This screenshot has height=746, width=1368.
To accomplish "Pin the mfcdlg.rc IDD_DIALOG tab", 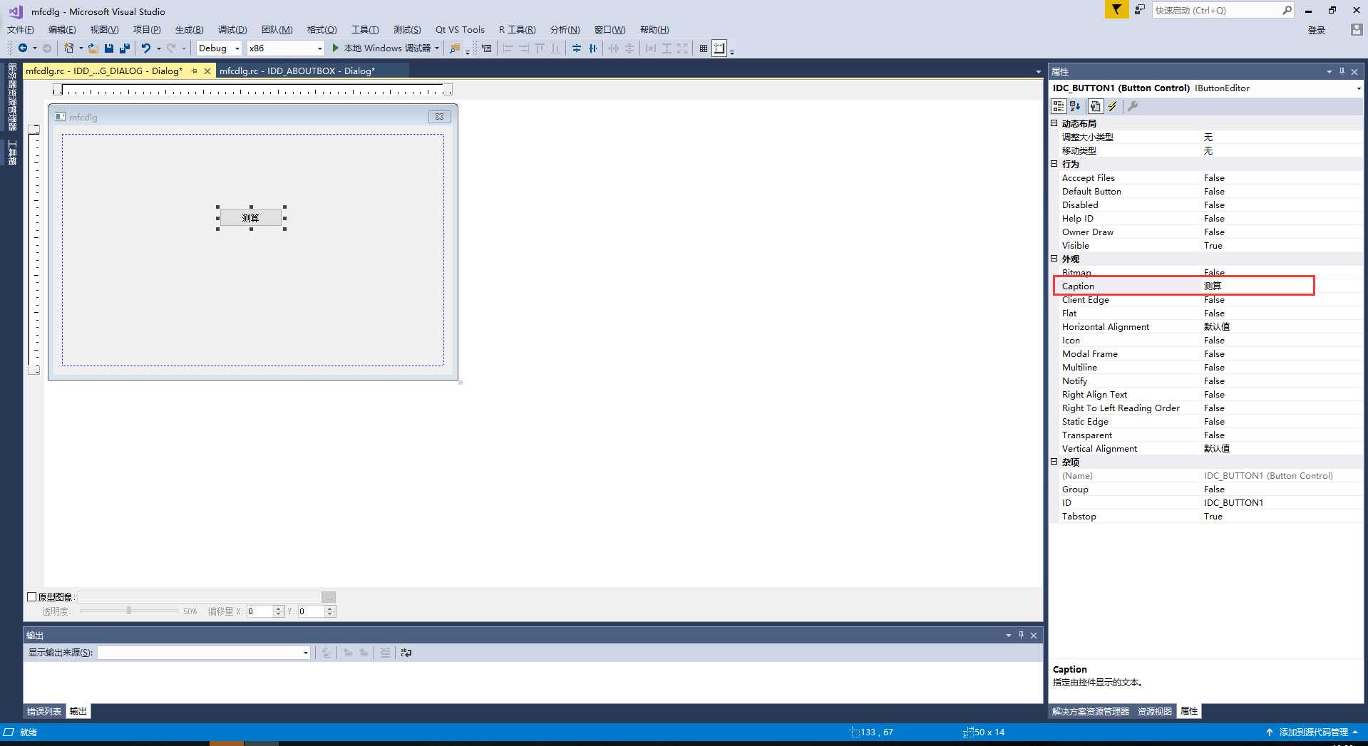I will click(x=194, y=71).
